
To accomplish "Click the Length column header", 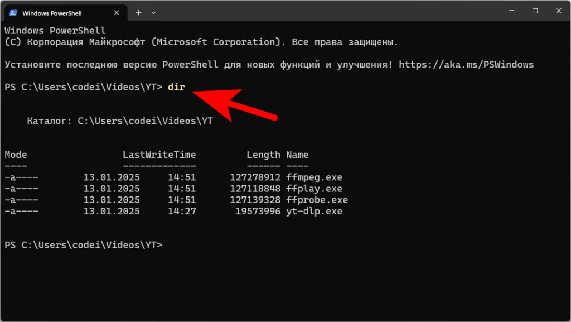I will (x=263, y=155).
